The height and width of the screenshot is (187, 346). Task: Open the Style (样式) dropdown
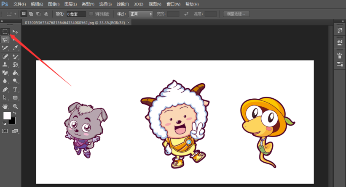[x=140, y=14]
